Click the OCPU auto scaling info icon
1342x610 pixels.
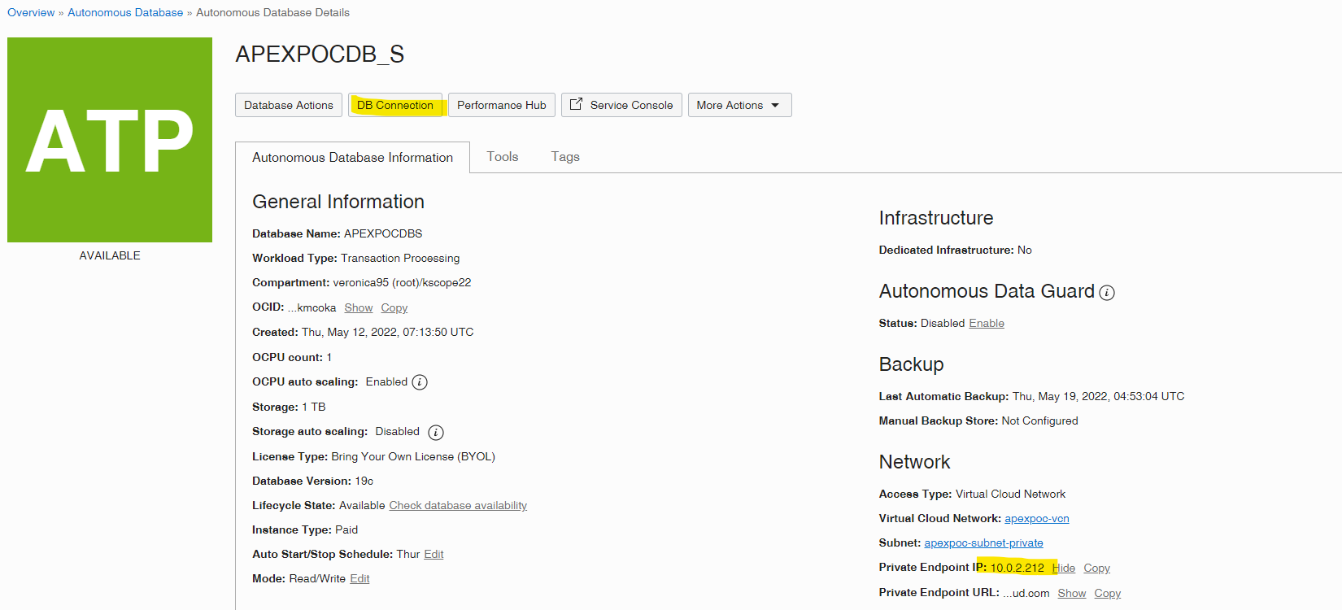(420, 382)
